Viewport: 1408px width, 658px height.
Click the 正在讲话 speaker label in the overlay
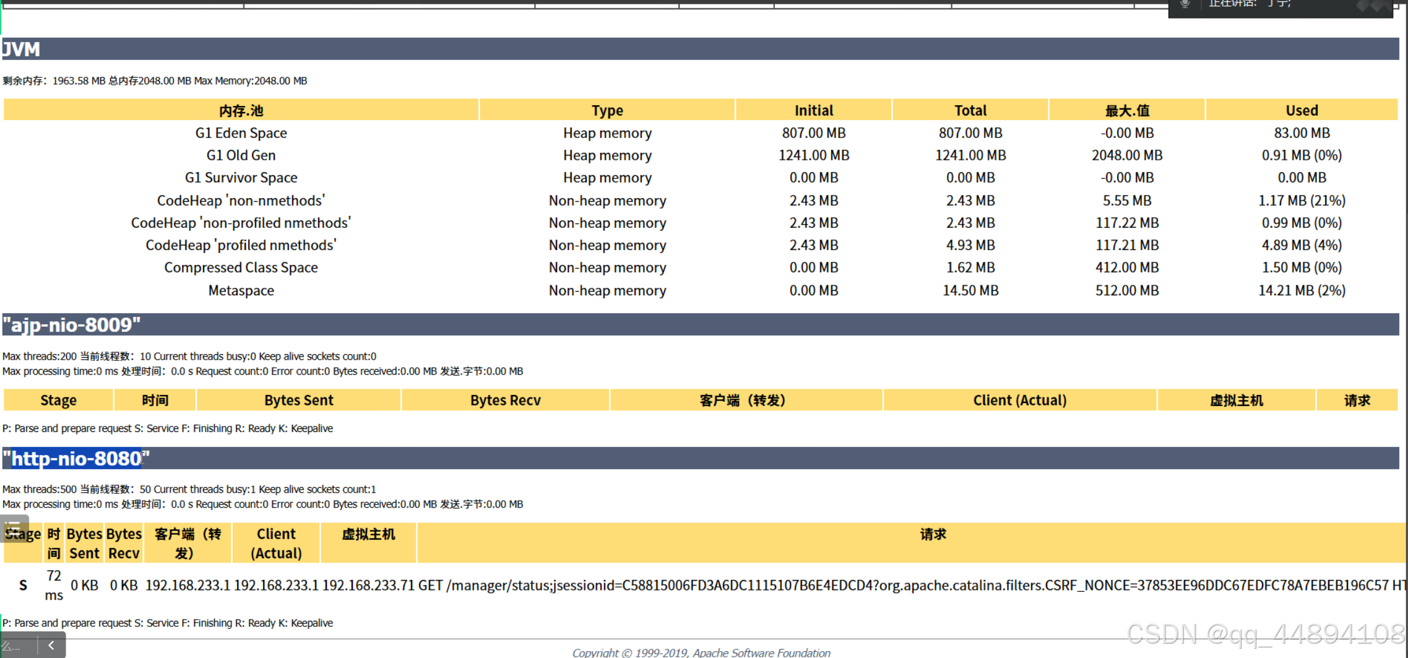[x=1250, y=4]
